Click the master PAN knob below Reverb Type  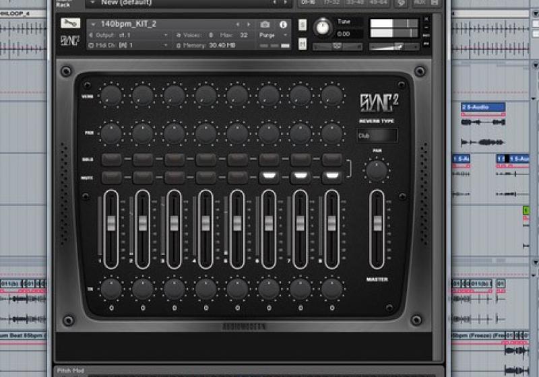(x=377, y=170)
